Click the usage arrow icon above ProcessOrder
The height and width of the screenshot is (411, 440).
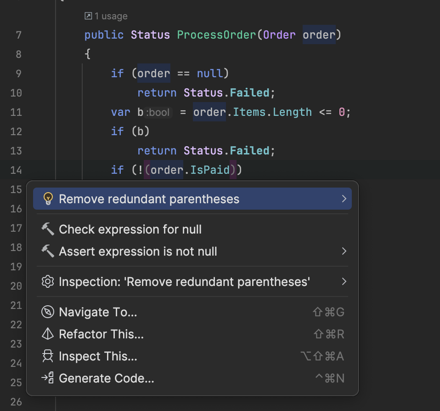pos(88,16)
